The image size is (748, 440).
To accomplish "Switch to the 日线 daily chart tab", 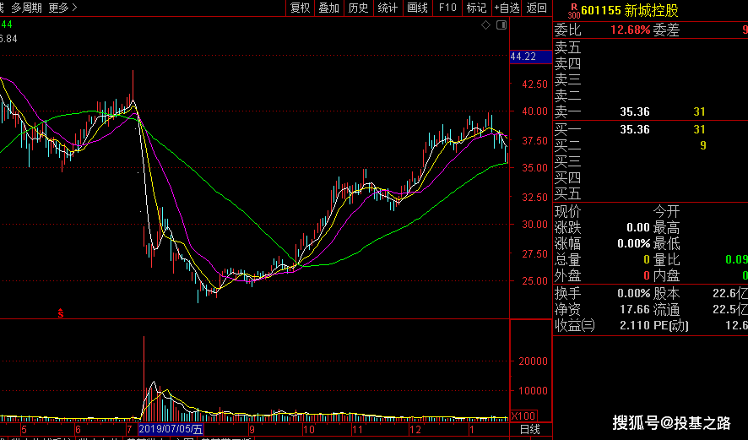I will coord(529,430).
